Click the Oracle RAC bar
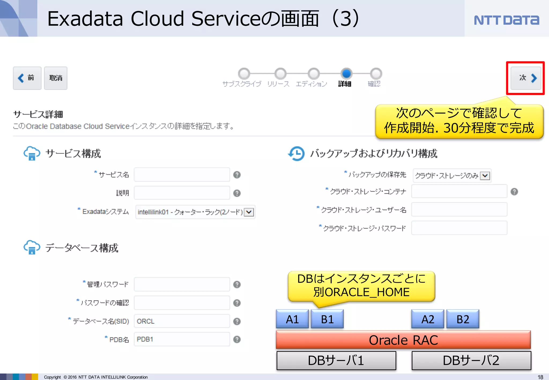Viewport: 549px width, 380px height. click(x=403, y=340)
